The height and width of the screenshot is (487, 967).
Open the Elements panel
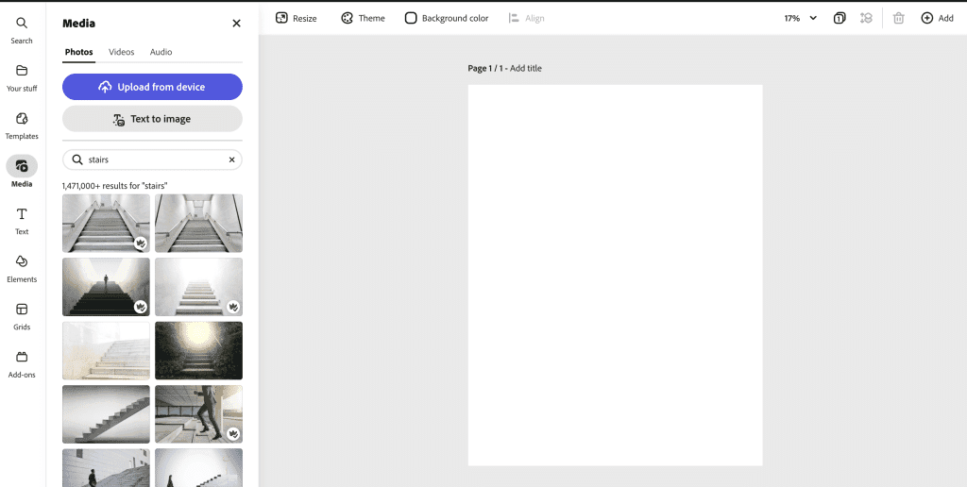coord(22,269)
